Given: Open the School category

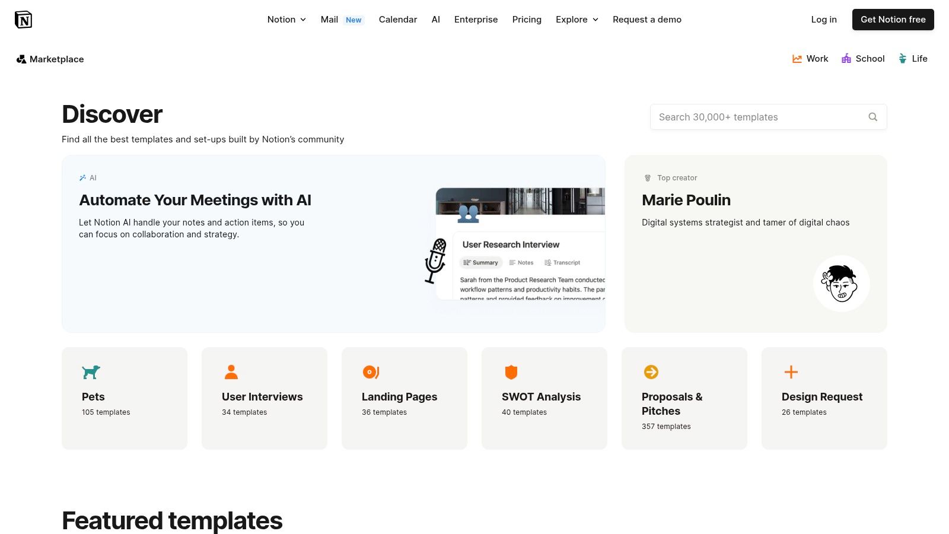Looking at the screenshot, I should click(x=863, y=59).
